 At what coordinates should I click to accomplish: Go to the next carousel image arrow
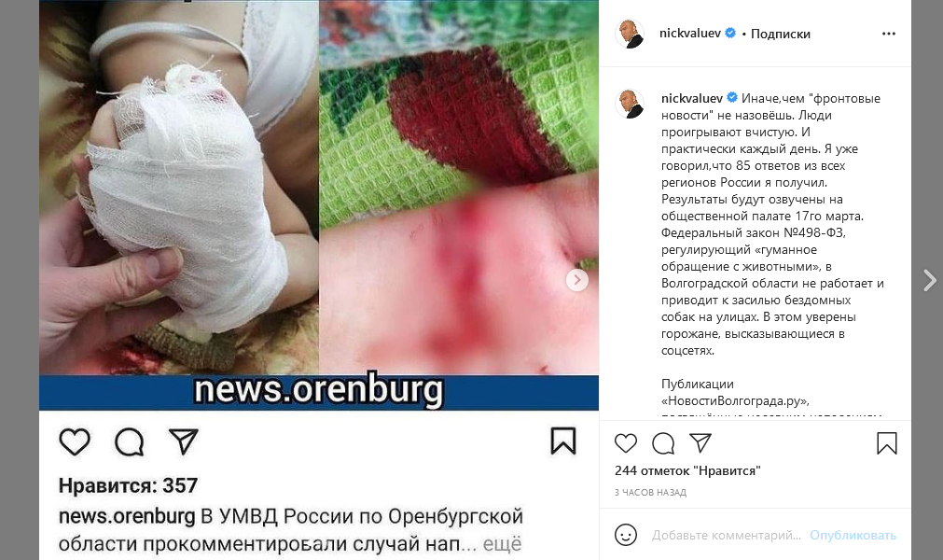[577, 280]
